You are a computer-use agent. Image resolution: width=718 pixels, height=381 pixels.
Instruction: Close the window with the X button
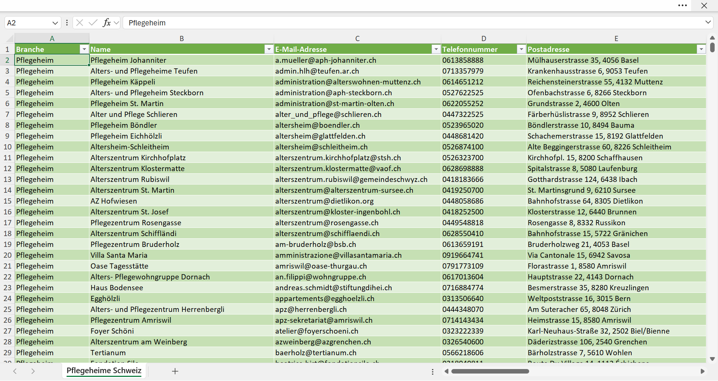click(704, 6)
